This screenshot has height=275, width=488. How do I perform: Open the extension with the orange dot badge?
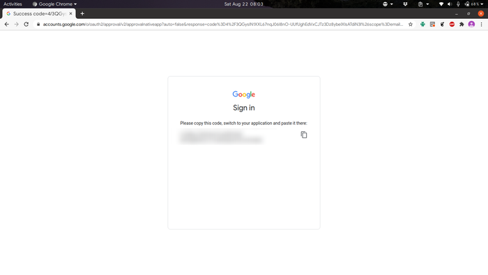432,24
